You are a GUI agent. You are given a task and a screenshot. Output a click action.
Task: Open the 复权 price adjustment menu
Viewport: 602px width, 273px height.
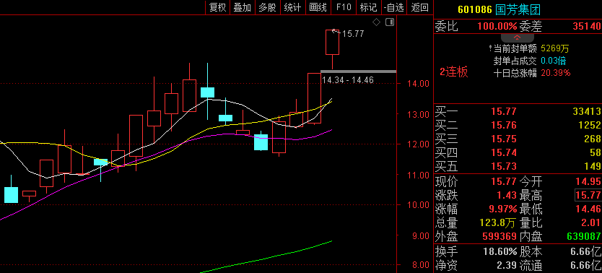pyautogui.click(x=218, y=7)
